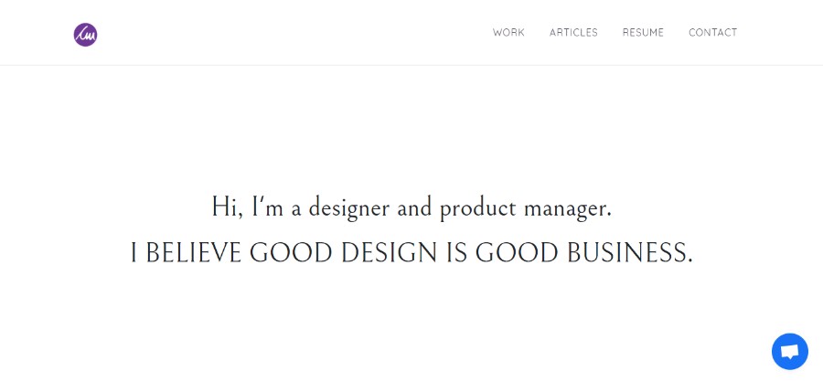Image resolution: width=823 pixels, height=382 pixels.
Task: Click the word "IS" in the tagline
Action: pos(456,253)
